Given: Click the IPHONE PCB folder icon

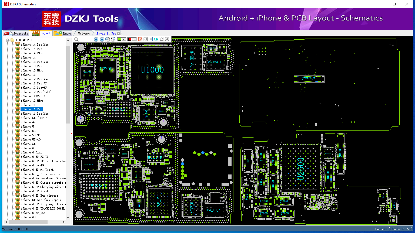Looking at the screenshot, I should [12, 40].
